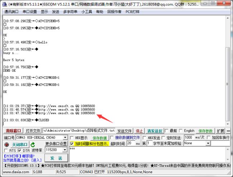The height and width of the screenshot is (177, 233).
Task: Enable the 最前 always-on-top checkbox
Action: point(167,131)
